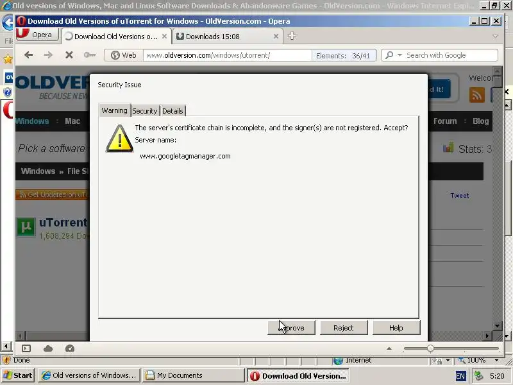Click the server name www.googletagmanager.com text
The width and height of the screenshot is (513, 385).
point(185,156)
